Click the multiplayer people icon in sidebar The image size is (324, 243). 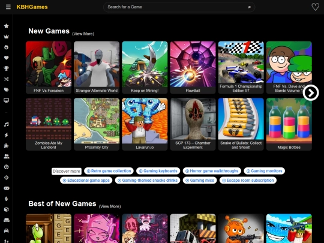tap(7, 157)
